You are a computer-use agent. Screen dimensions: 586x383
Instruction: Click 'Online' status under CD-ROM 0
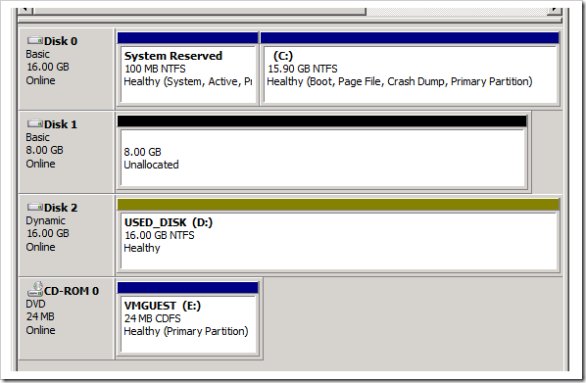pos(40,331)
